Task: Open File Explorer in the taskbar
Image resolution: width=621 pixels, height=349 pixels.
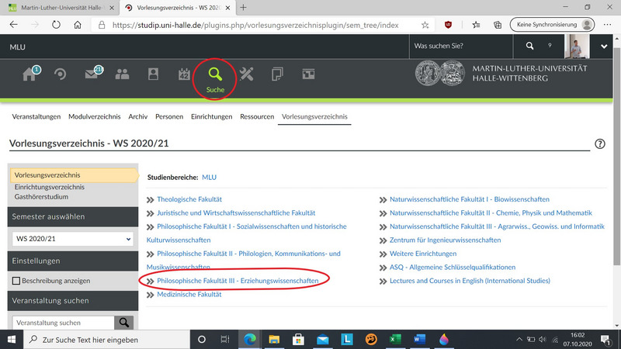Action: (x=274, y=340)
